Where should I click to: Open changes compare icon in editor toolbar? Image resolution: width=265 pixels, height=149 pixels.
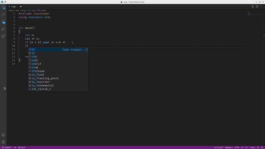253,7
